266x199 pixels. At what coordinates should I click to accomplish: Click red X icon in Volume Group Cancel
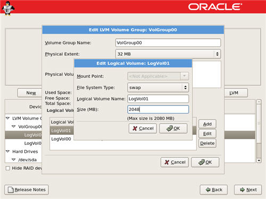[x=167, y=162]
